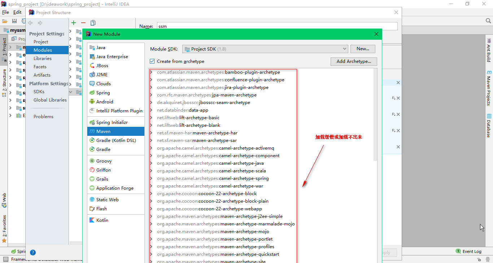Screen dimensions: 493x263
Task: Expand the maven-archetype-portlet node
Action: (x=151, y=239)
